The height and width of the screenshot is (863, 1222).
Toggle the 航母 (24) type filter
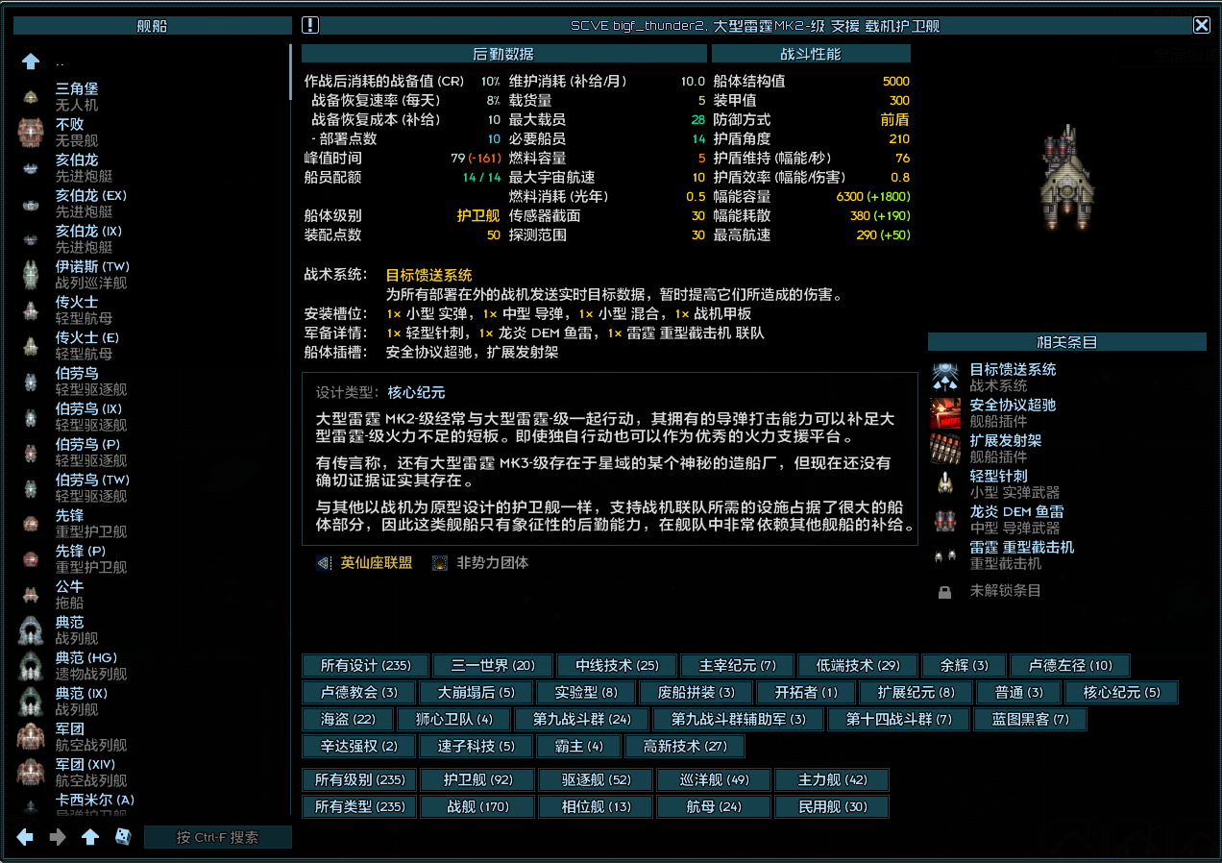[x=714, y=806]
